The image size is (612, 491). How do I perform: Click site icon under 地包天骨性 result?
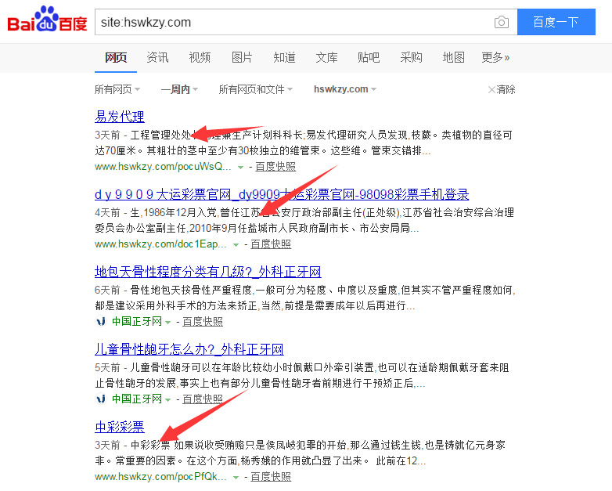point(101,322)
